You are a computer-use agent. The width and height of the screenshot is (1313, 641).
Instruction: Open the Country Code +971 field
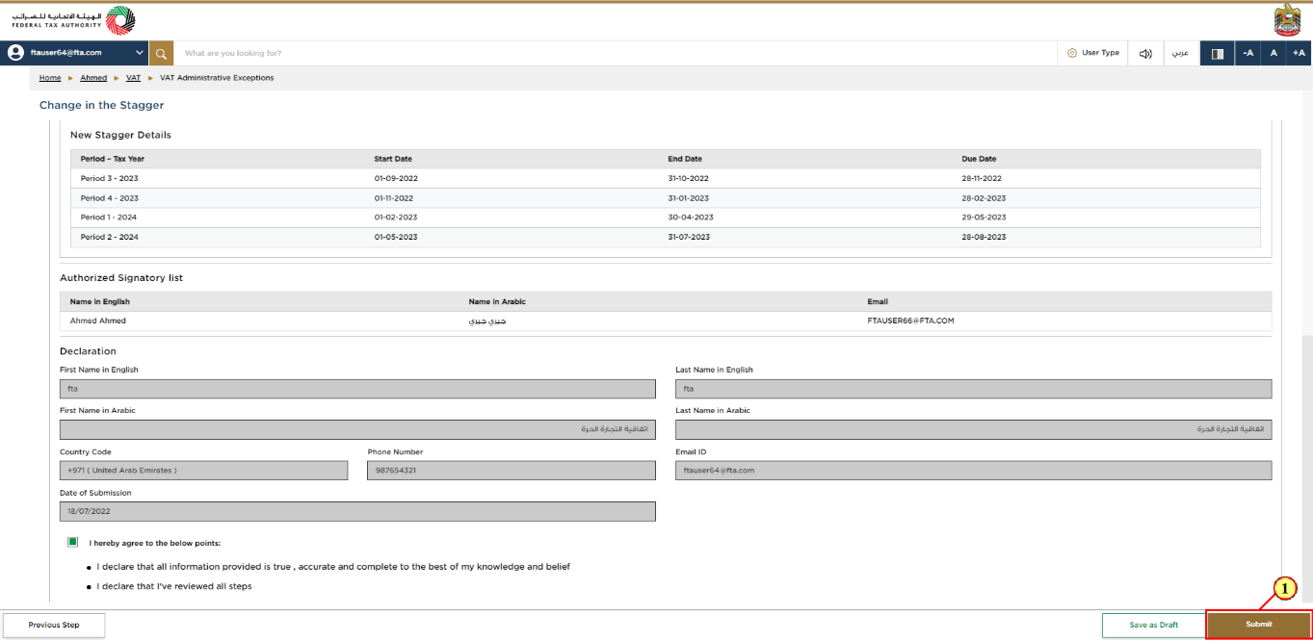pos(203,471)
